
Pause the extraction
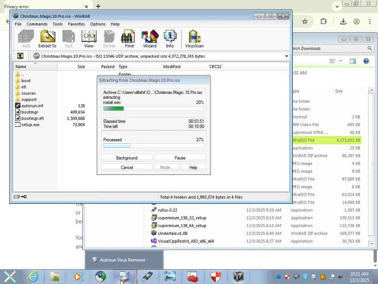[x=180, y=158]
